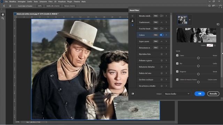This screenshot has height=125, width=223.
Task: Open the beta filters flask category
Action: point(132,20)
